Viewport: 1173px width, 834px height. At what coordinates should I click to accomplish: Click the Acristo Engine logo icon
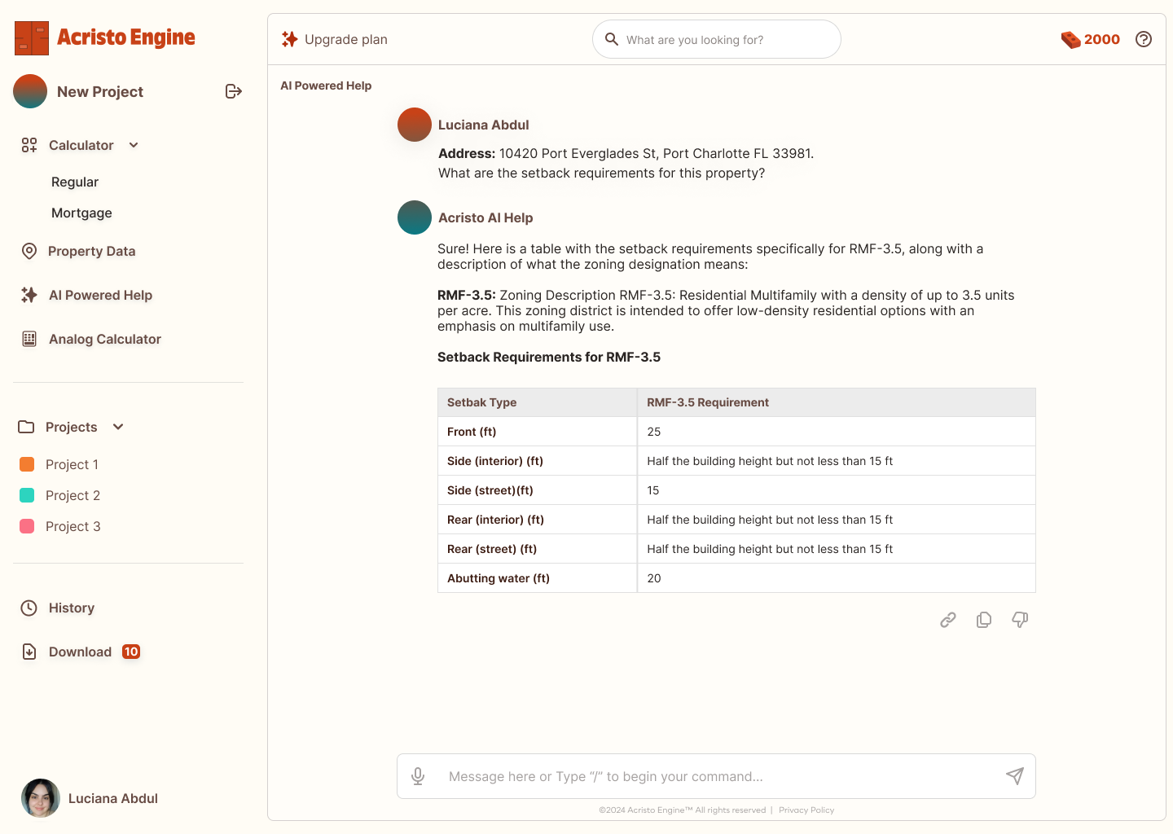coord(32,38)
